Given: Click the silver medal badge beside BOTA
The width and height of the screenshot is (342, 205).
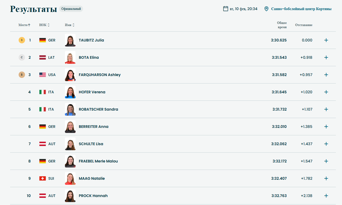Looking at the screenshot, I should pyautogui.click(x=22, y=57).
